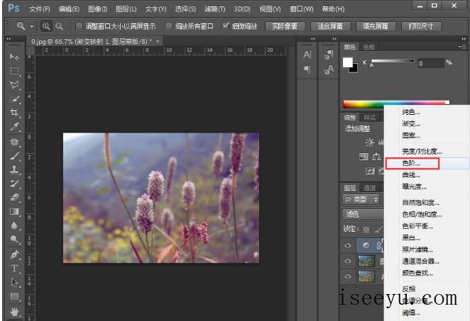The height and width of the screenshot is (321, 470).
Task: Add a Brightness/Contrast adjustment via sun icon
Action: [370, 142]
